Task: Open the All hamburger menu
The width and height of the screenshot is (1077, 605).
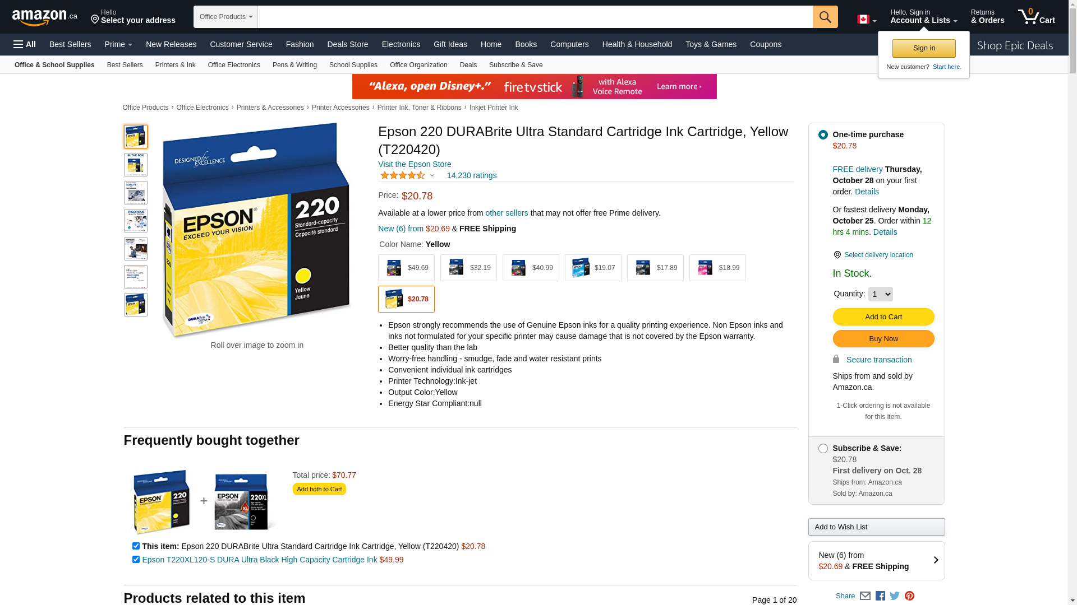Action: pyautogui.click(x=25, y=44)
